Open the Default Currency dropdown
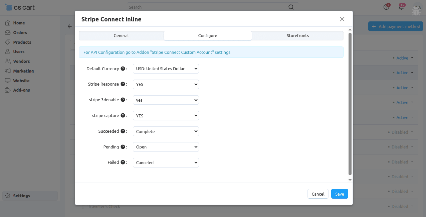The image size is (426, 217). tap(166, 69)
